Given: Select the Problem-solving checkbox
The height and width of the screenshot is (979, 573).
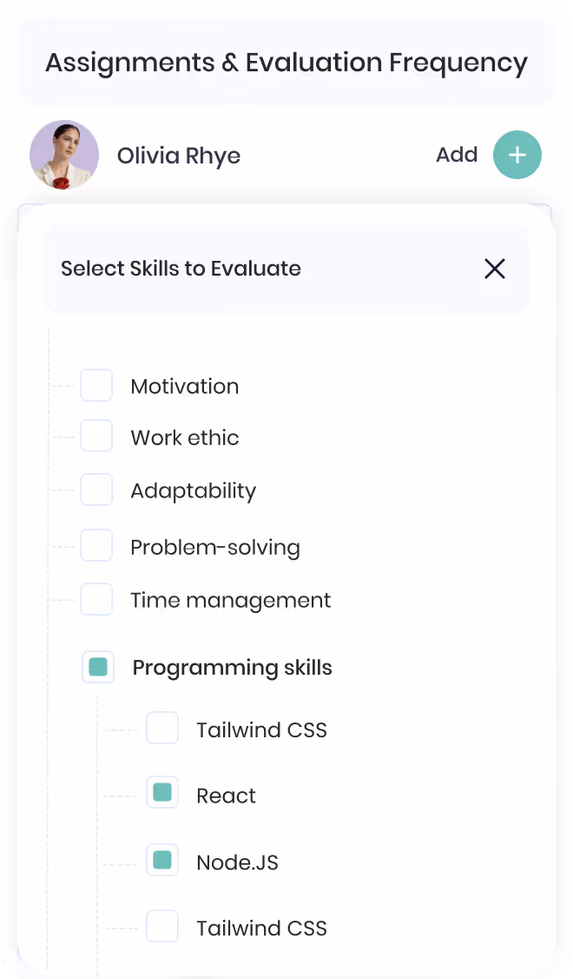Looking at the screenshot, I should pyautogui.click(x=96, y=546).
